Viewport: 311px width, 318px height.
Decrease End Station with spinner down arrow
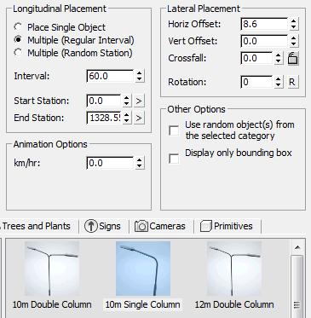[127, 121]
